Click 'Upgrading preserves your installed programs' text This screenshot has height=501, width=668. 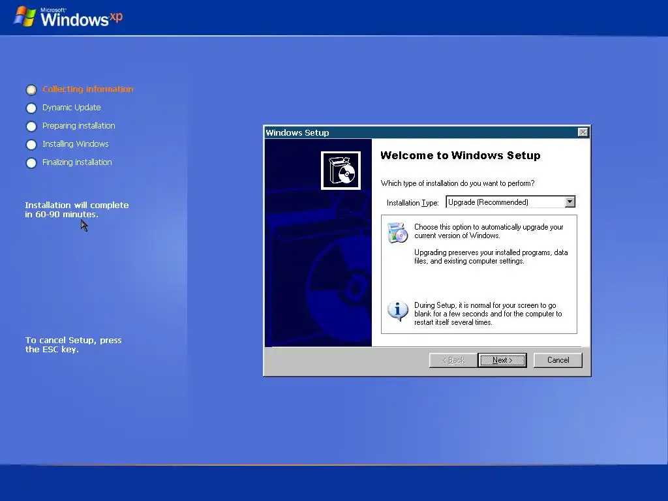point(491,257)
